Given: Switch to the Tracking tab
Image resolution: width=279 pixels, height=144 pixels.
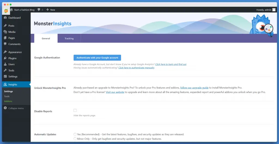Looking at the screenshot, I should point(69,38).
